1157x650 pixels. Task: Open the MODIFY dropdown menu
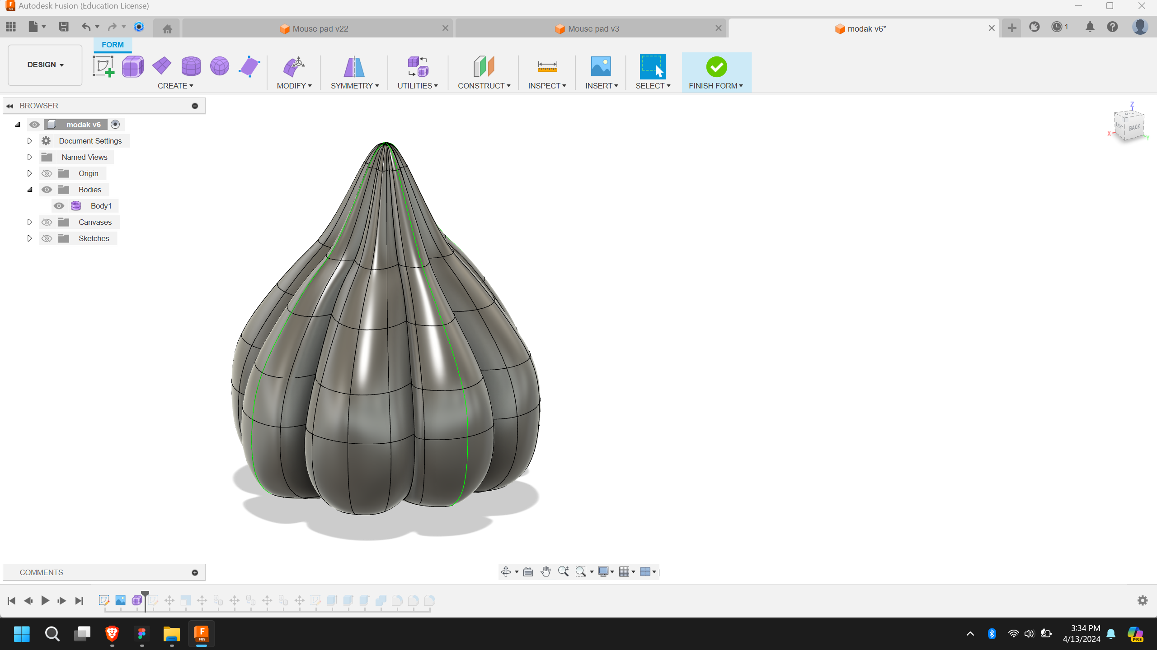pyautogui.click(x=294, y=86)
